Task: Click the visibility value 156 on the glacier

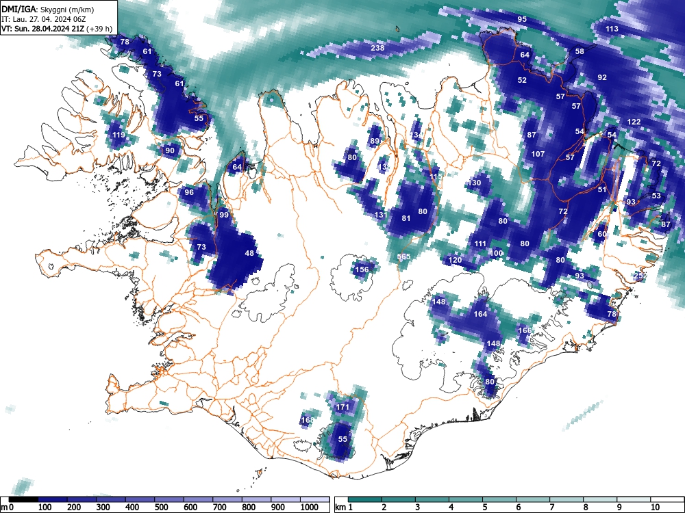Action: coord(362,269)
